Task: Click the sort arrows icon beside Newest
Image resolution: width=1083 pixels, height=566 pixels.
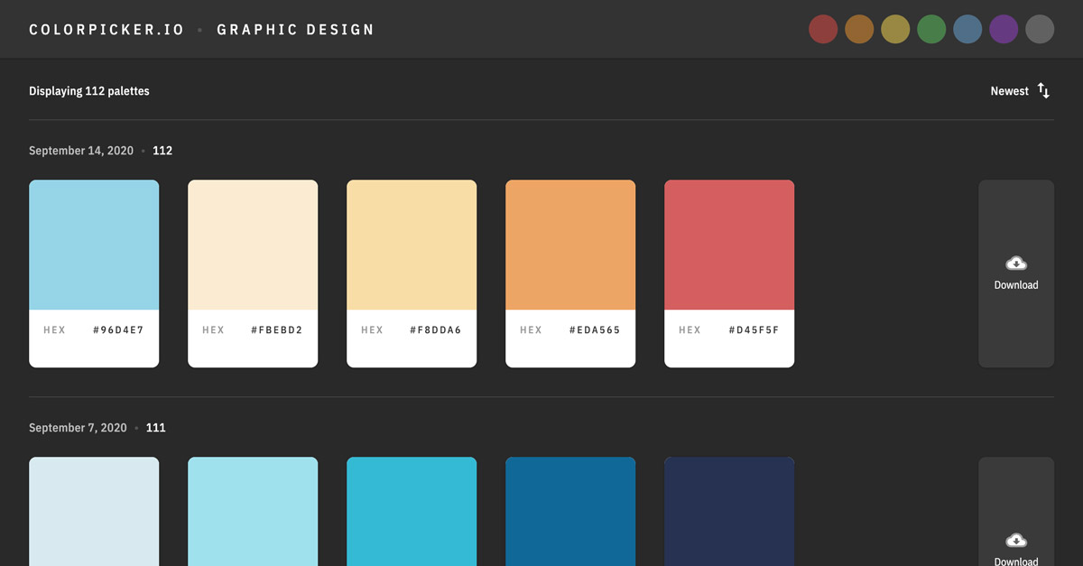Action: click(1043, 90)
